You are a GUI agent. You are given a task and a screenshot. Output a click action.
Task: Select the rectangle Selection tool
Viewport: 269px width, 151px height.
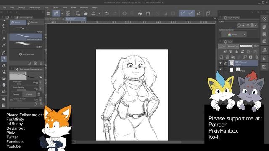(4, 32)
